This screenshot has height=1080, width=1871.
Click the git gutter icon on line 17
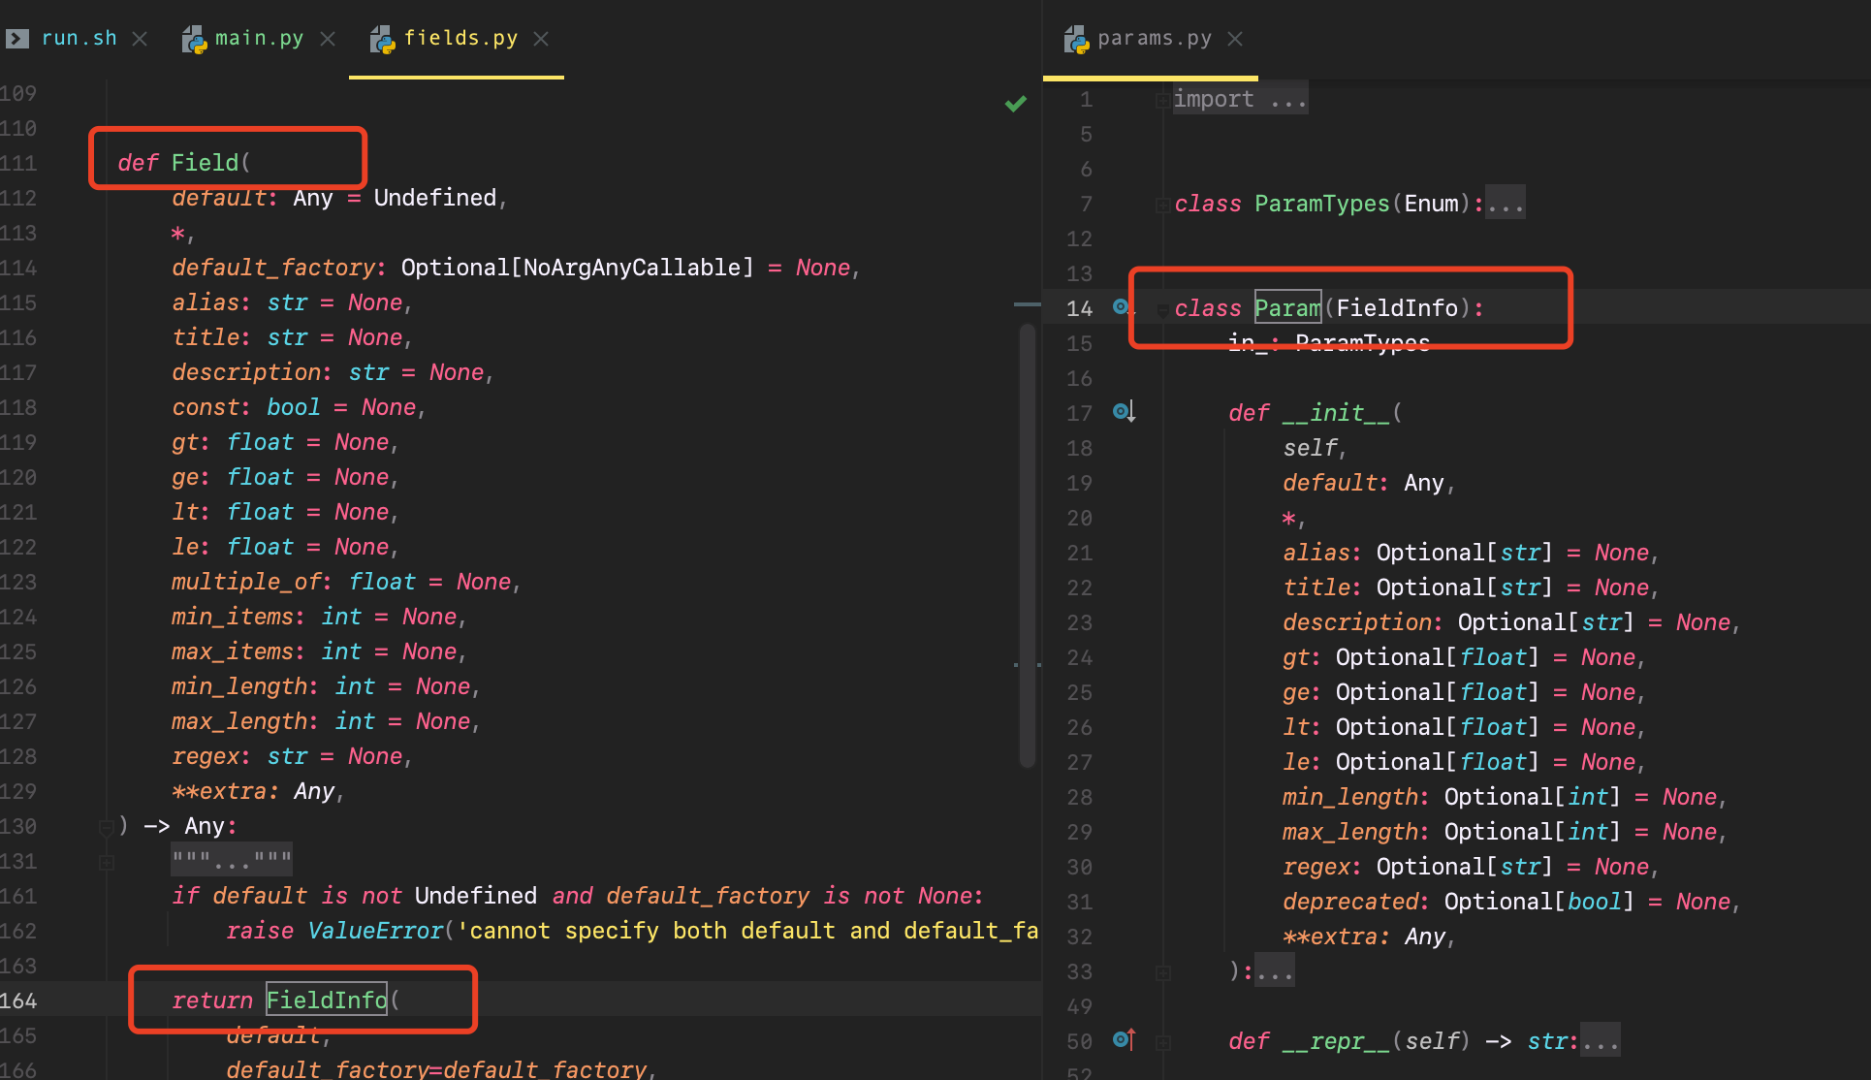pos(1124,411)
